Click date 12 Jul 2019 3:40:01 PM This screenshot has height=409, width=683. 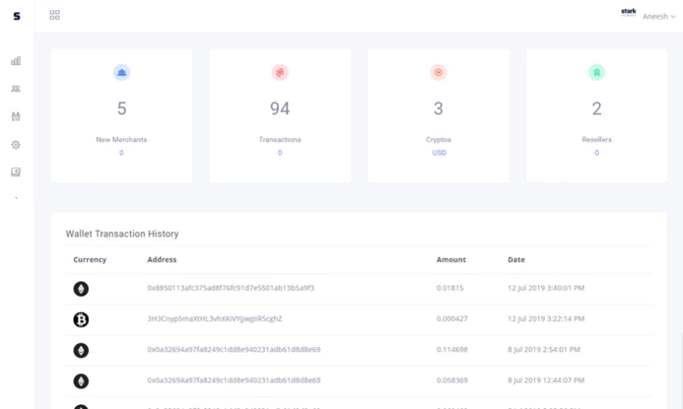coord(546,288)
